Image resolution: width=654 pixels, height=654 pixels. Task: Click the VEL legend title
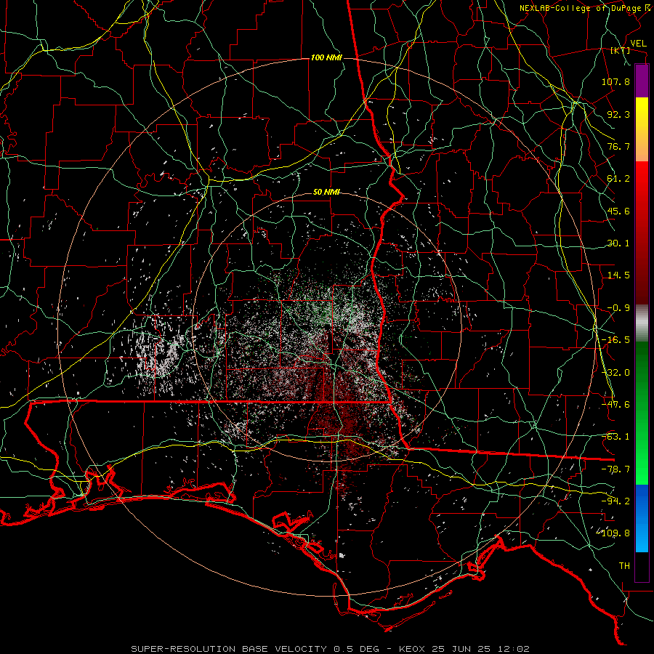pos(639,44)
